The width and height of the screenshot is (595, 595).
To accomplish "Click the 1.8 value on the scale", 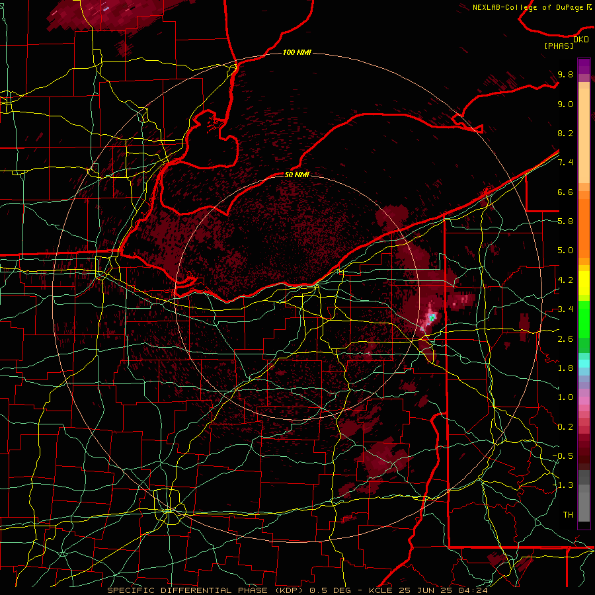I will pos(565,368).
